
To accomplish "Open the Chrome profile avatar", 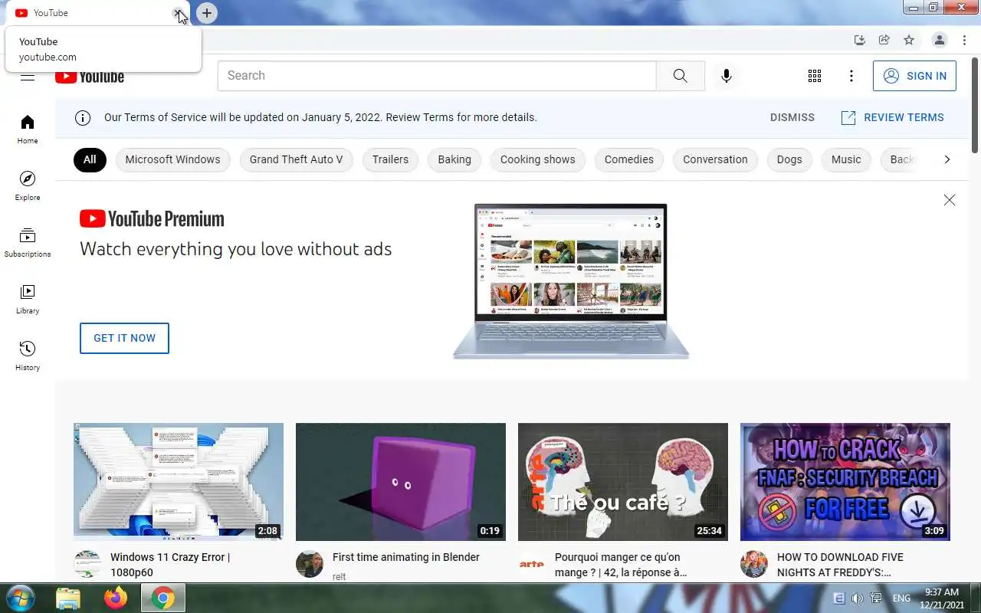I will (939, 40).
